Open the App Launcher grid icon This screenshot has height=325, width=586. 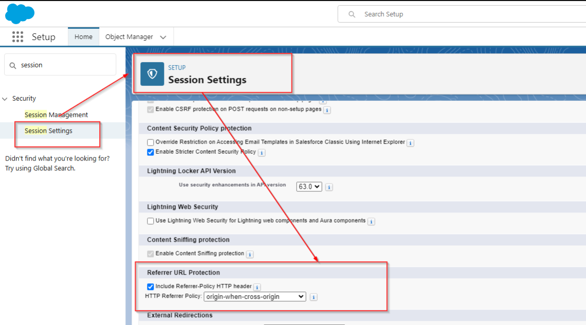click(18, 37)
